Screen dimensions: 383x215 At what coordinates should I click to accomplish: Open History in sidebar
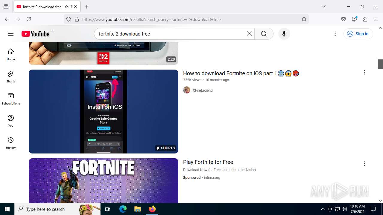click(11, 143)
